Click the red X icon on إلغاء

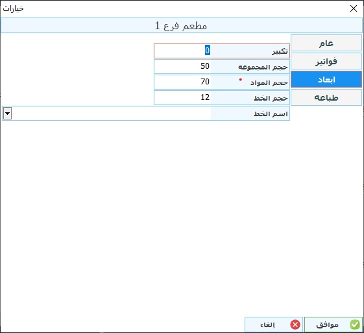tap(295, 325)
